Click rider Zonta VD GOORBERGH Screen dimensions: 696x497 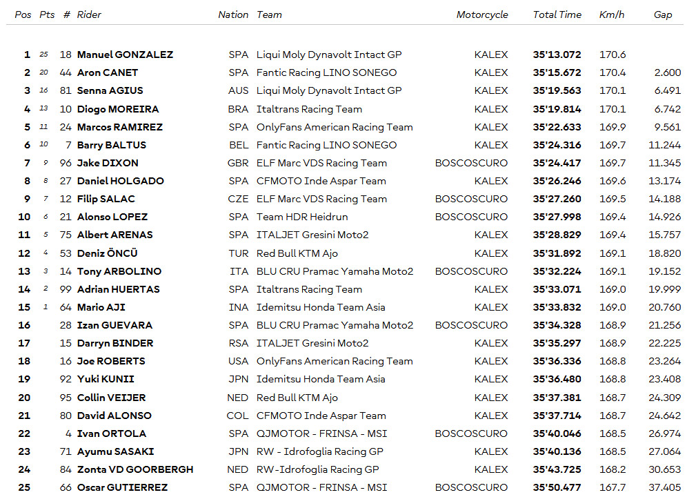pos(135,469)
